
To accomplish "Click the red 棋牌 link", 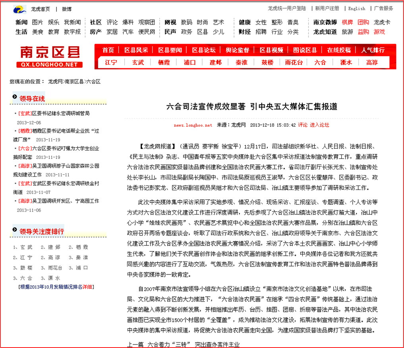I will pyautogui.click(x=347, y=22).
